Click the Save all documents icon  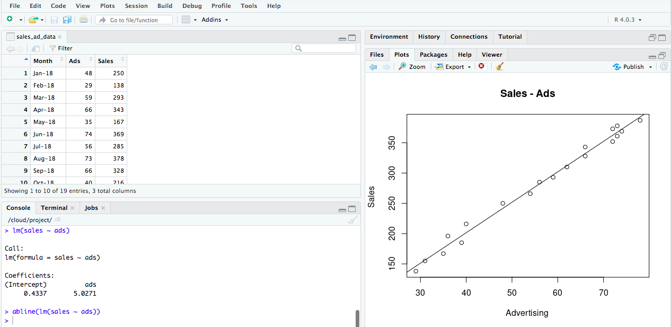(67, 20)
